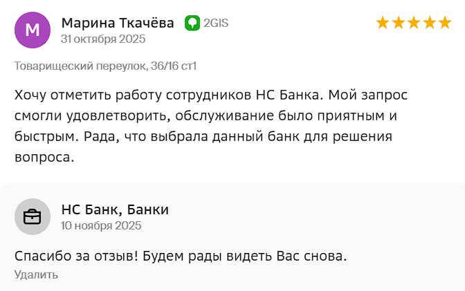
Task: Click the third rating star
Action: pyautogui.click(x=413, y=23)
